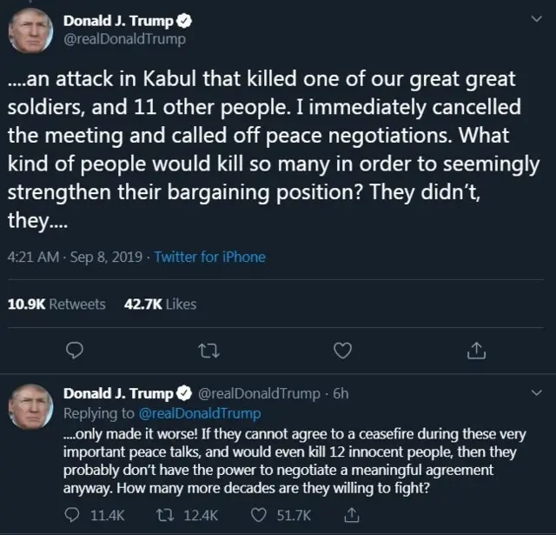The height and width of the screenshot is (535, 556).
Task: Open the 10.9K Retweets list
Action: 56,304
